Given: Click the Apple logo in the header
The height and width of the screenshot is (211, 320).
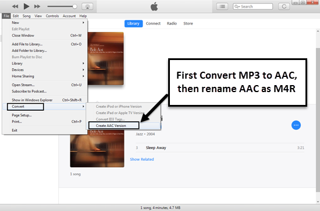Looking at the screenshot, I should click(x=154, y=6).
